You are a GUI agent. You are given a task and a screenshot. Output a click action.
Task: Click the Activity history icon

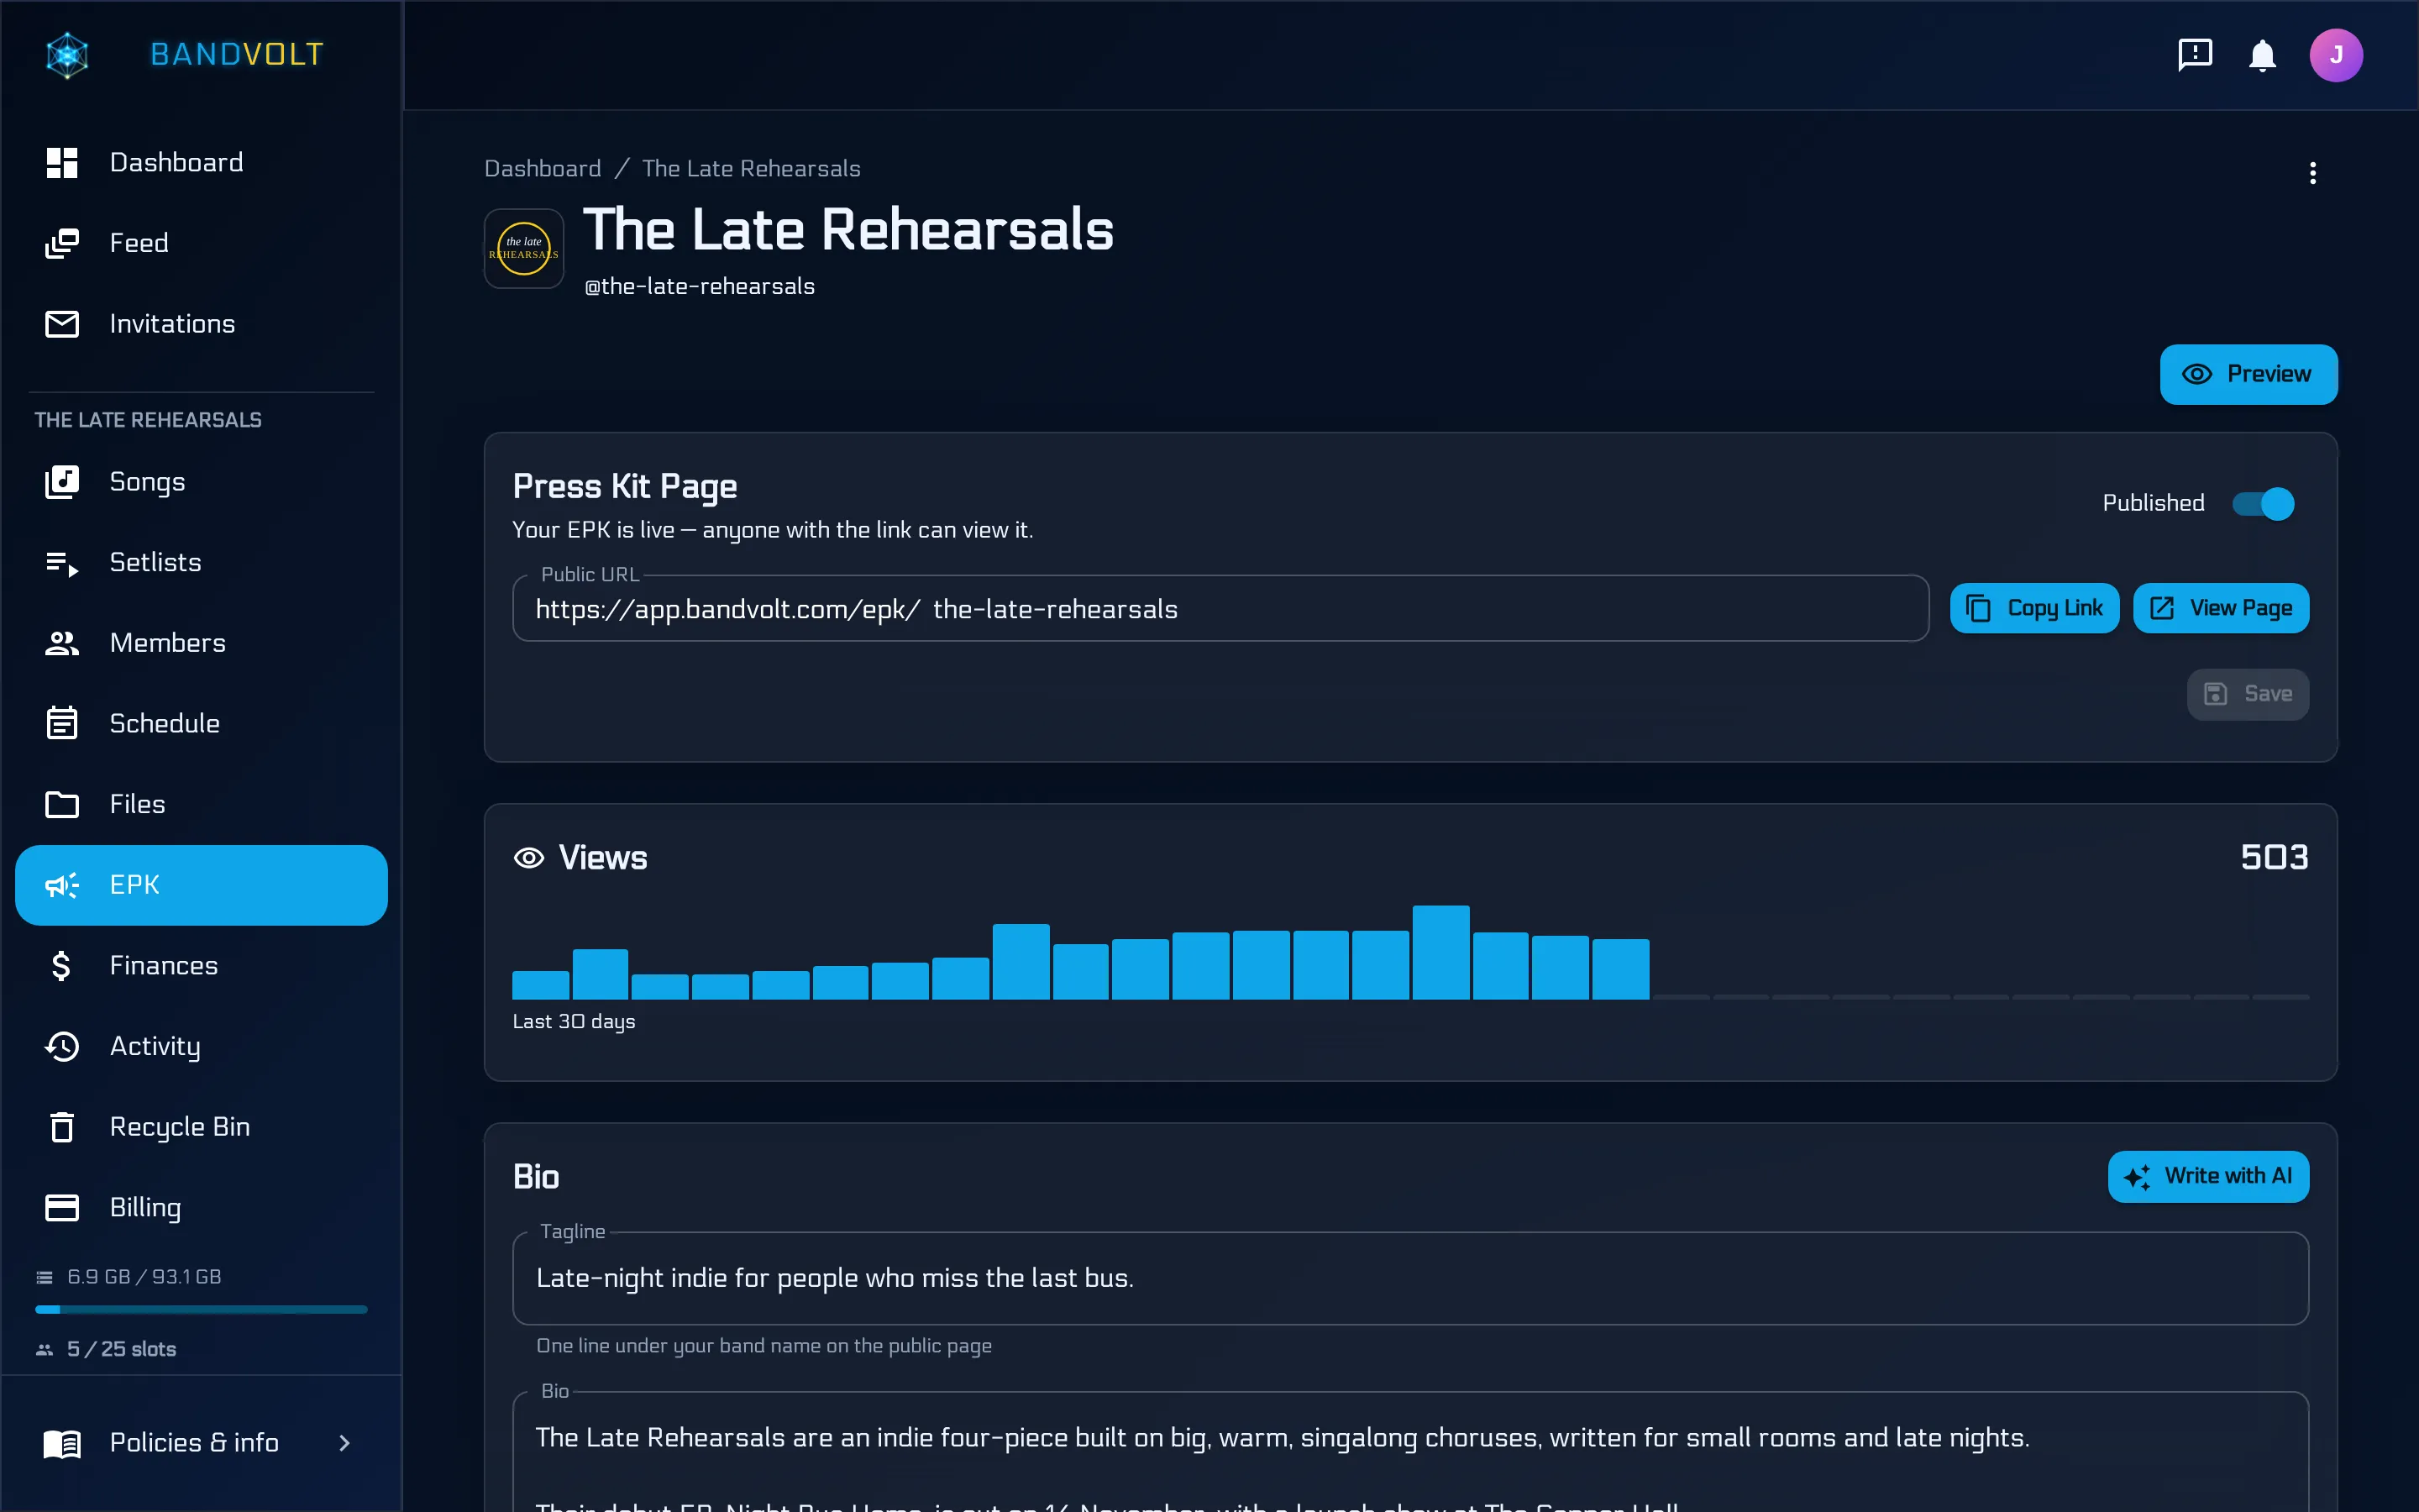pyautogui.click(x=62, y=1046)
